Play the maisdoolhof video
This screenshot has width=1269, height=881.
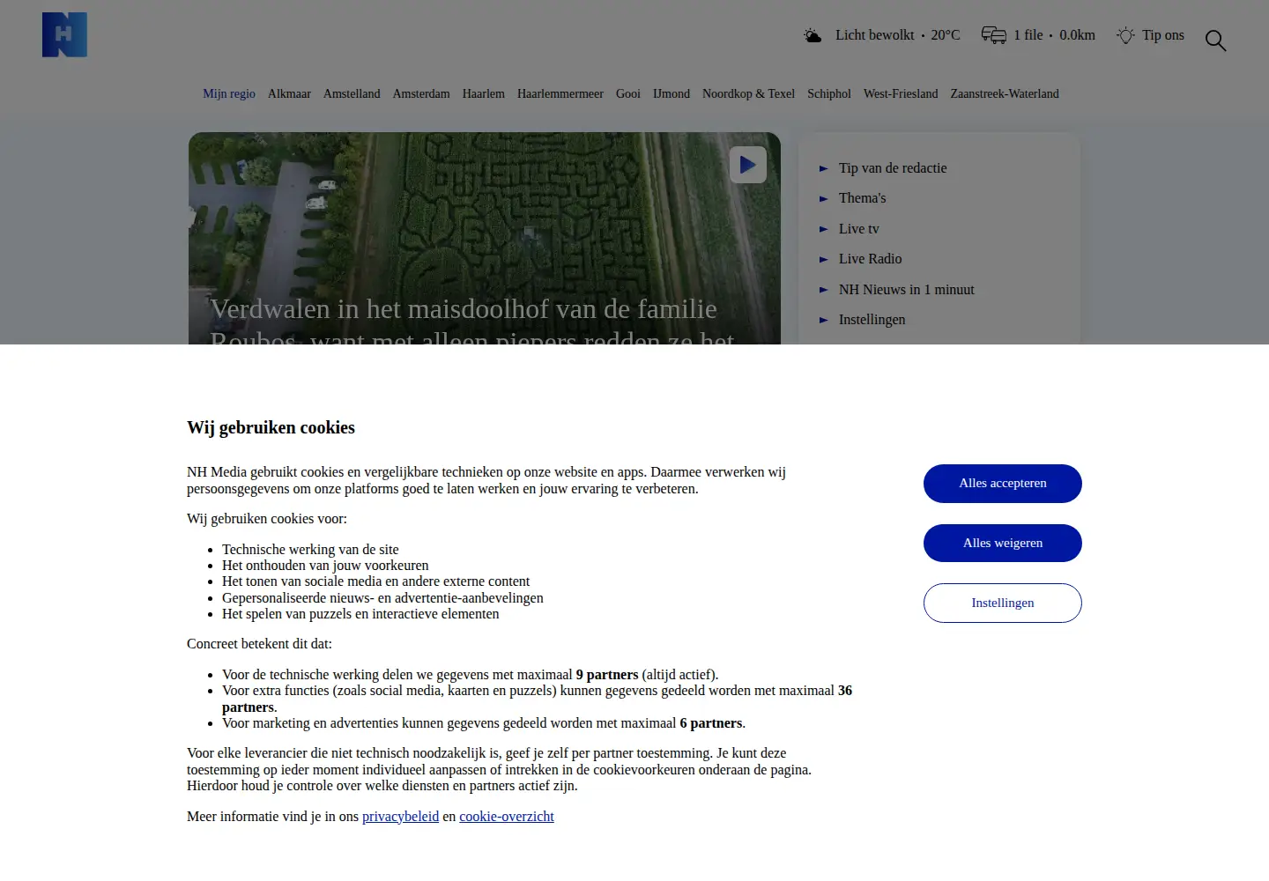click(748, 165)
